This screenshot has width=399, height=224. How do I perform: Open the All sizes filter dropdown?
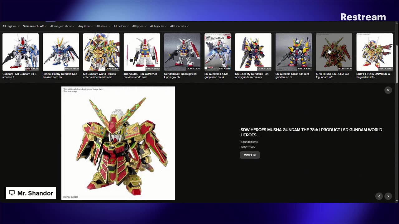[x=103, y=26]
